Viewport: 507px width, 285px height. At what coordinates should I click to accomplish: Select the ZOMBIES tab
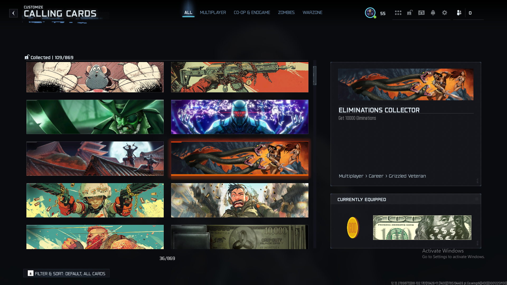coord(286,12)
